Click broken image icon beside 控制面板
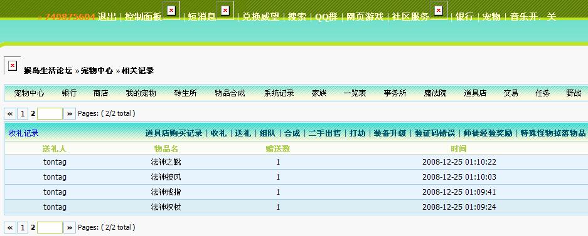The height and width of the screenshot is (236, 588). (x=171, y=11)
